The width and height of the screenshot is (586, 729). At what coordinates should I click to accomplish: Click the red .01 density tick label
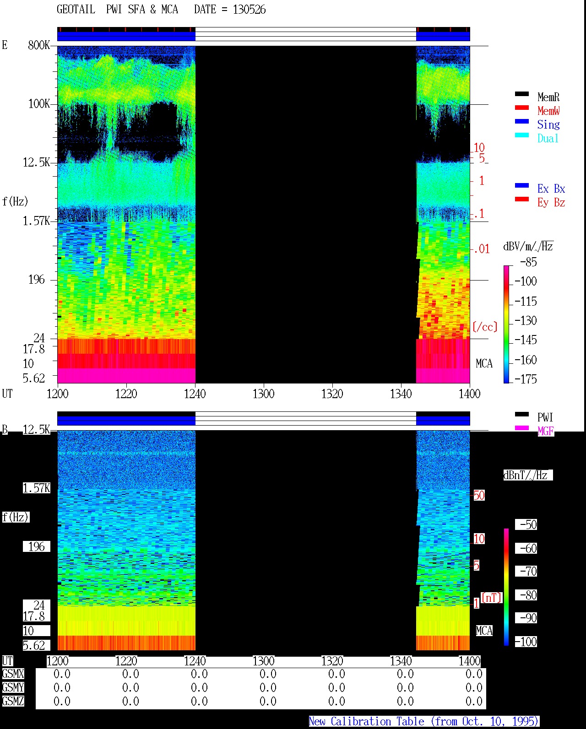[x=482, y=249]
